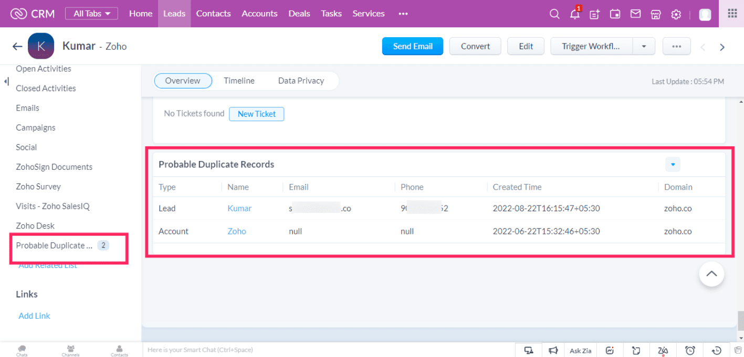Open the marketplace store icon
Viewport: 744px width, 357px height.
tap(656, 14)
